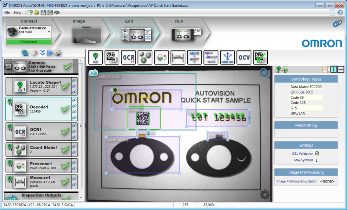Add a Count Blobs tool from toolbar

[x=145, y=58]
